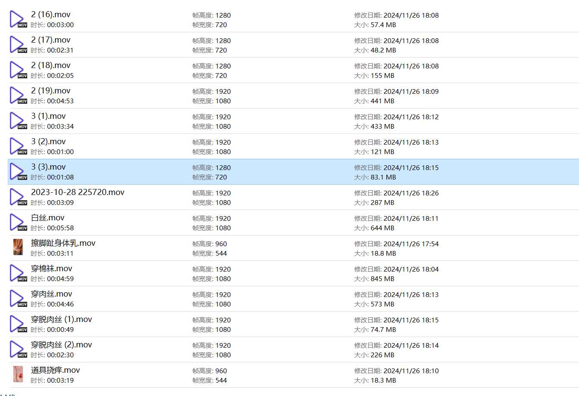Click the 道具挠痒.mov preview thumbnail
579x396 pixels.
(x=18, y=374)
